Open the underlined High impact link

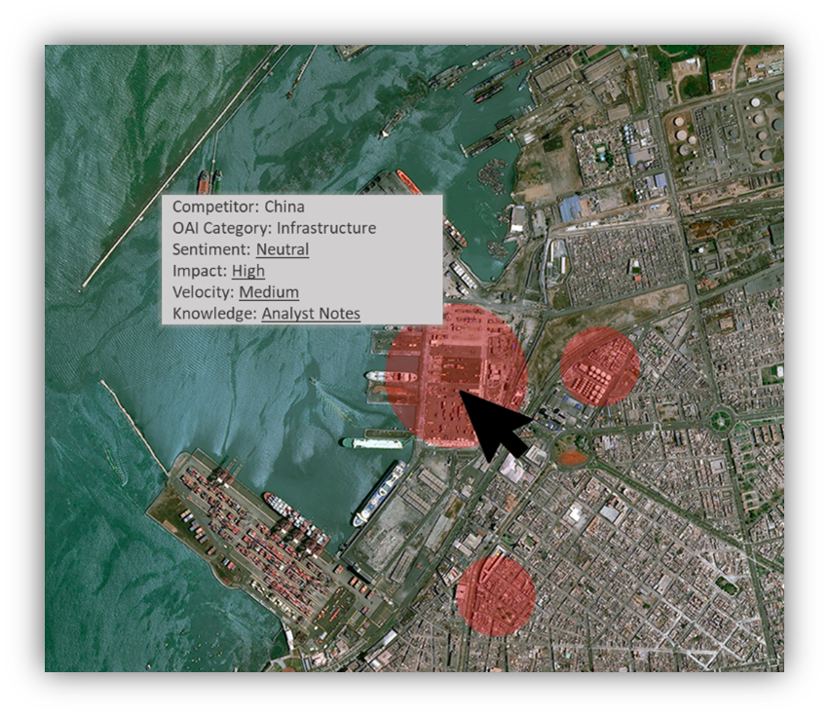coord(248,271)
